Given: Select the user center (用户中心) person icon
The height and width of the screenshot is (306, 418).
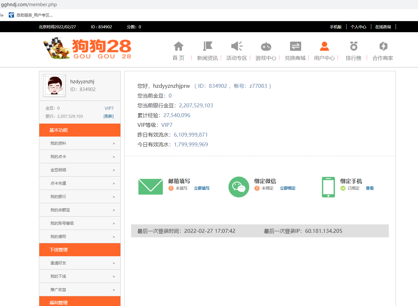Looking at the screenshot, I should point(324,47).
